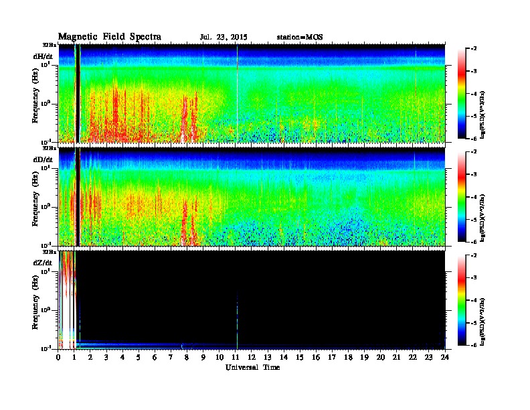Click the -6 tick on dZ/dt colorbar
This screenshot has height=410, width=530.
[x=474, y=345]
